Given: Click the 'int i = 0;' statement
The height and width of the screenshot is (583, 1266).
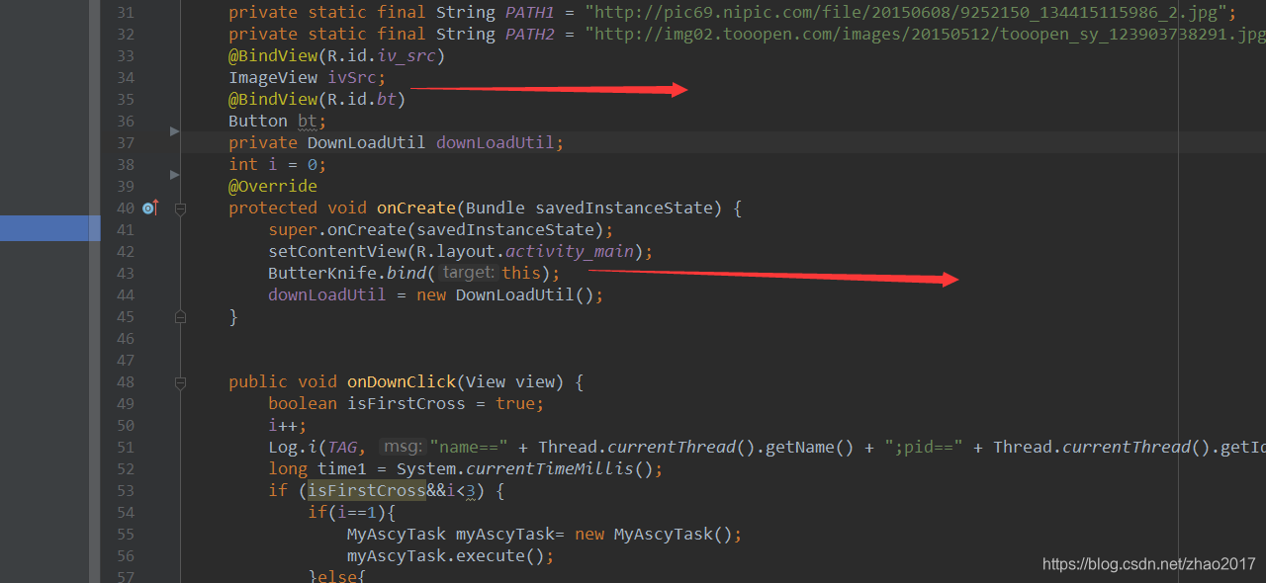Looking at the screenshot, I should pyautogui.click(x=277, y=164).
